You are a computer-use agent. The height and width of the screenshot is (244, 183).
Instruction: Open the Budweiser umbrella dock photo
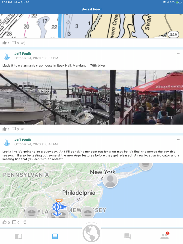[91, 97]
